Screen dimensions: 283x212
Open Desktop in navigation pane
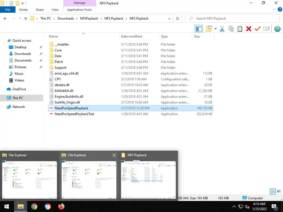(x=20, y=47)
